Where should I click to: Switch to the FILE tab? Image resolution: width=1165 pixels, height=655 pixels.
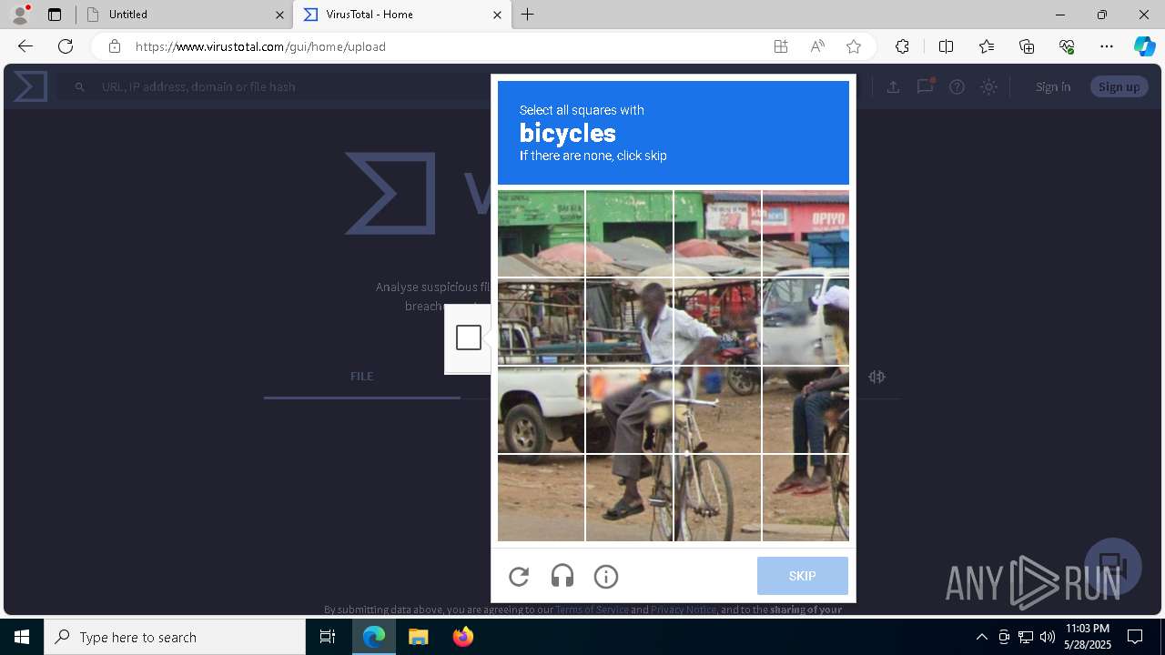tap(361, 376)
